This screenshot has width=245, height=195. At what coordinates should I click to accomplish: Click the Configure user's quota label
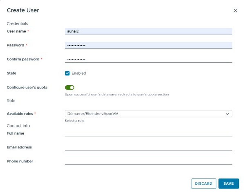coord(27,87)
